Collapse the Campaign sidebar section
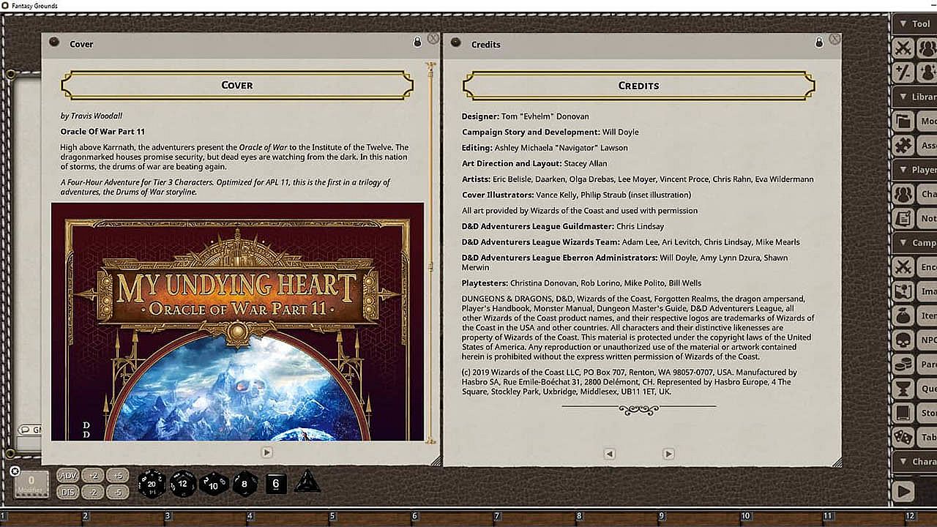Viewport: 937px width, 527px height. (x=914, y=242)
